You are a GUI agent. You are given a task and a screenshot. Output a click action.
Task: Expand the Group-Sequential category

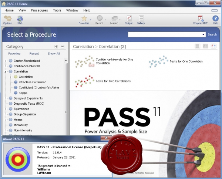pyautogui.click(x=6, y=114)
